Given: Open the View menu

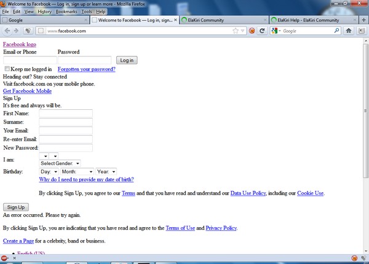Looking at the screenshot, I should (x=29, y=12).
